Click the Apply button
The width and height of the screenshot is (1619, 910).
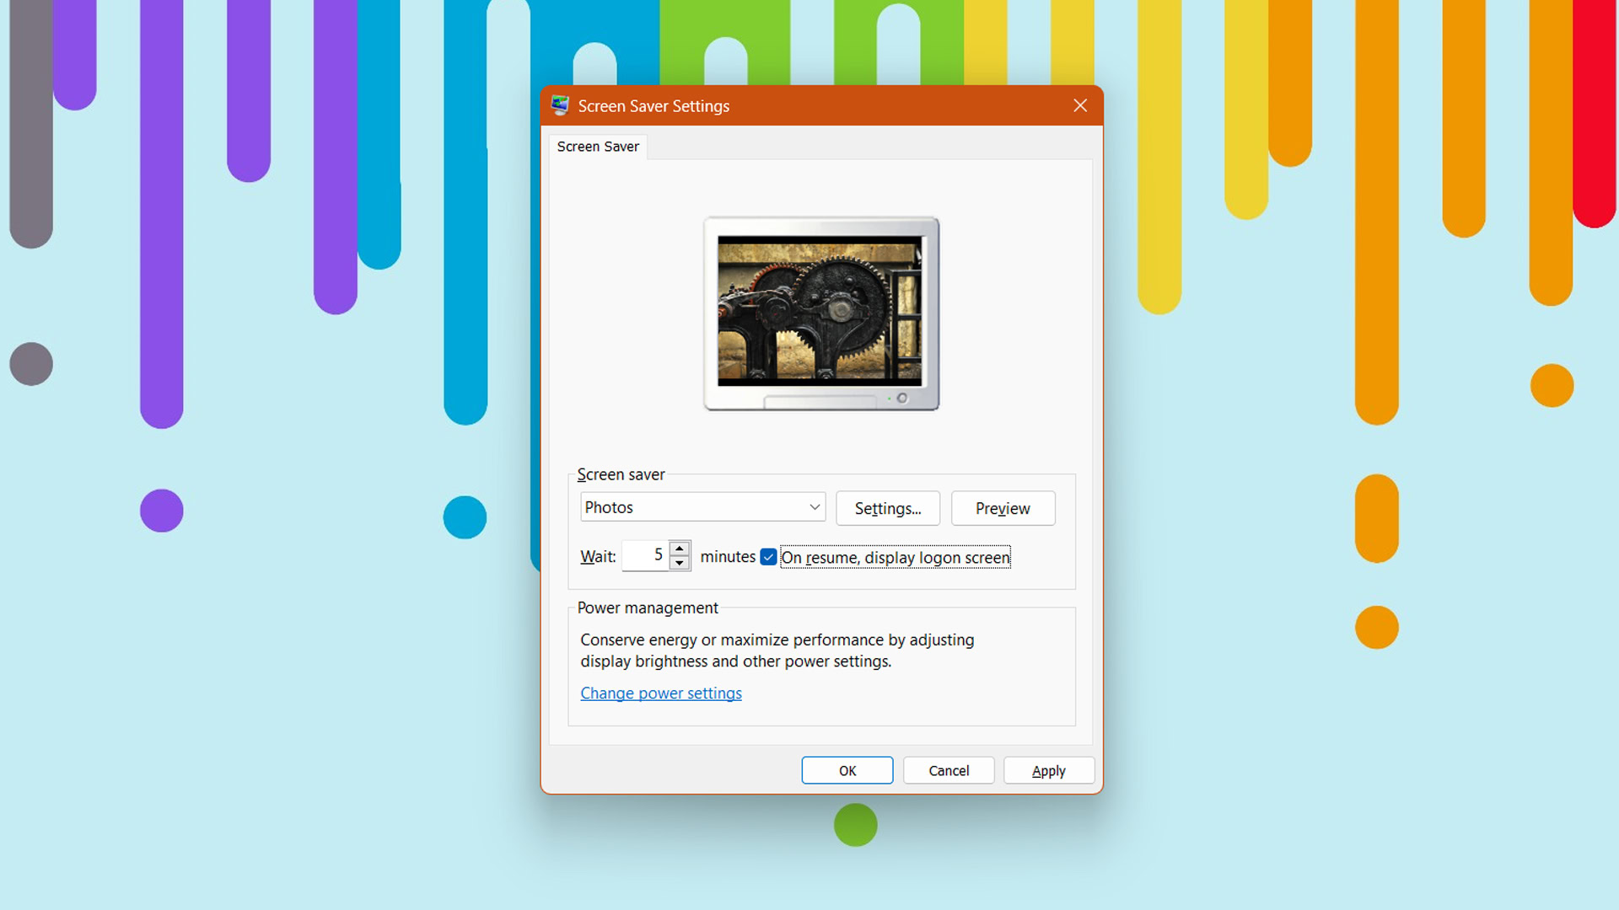(x=1048, y=770)
